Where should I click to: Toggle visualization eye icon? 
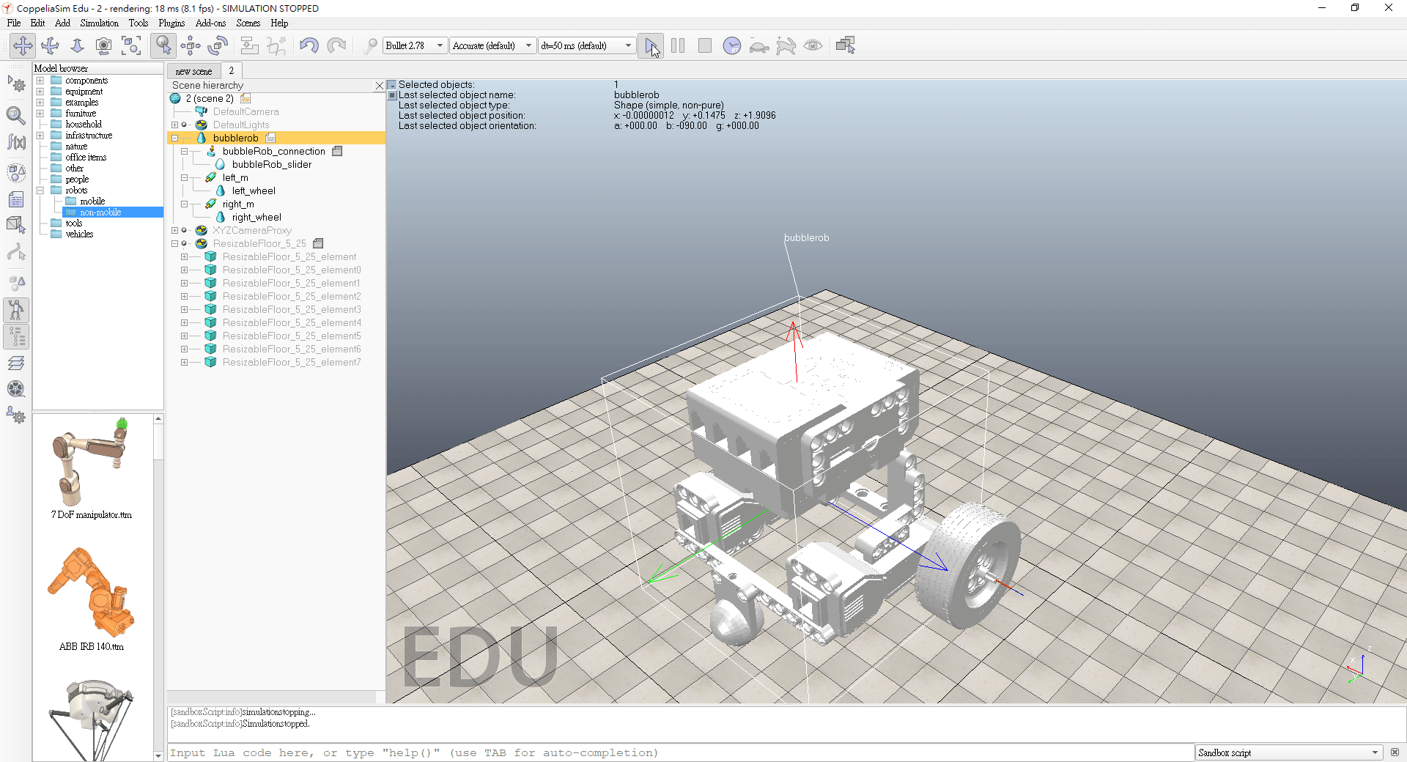click(813, 45)
